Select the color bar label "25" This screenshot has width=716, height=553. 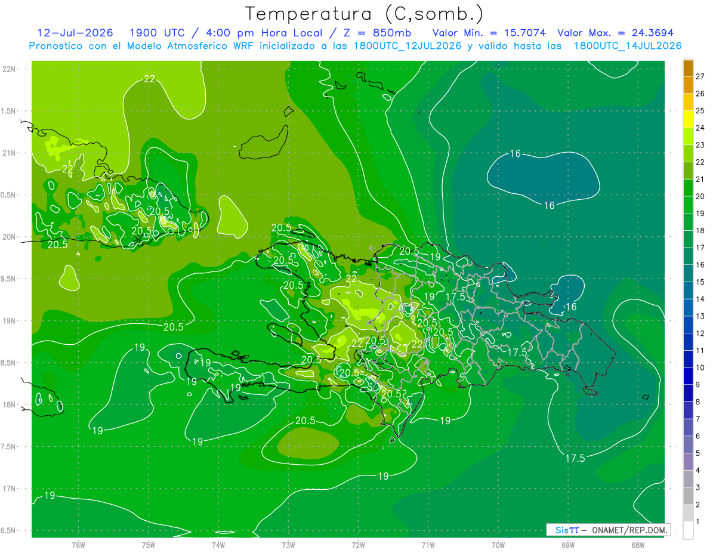[700, 110]
